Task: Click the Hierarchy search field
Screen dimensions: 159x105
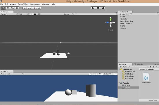Action: 143,14
